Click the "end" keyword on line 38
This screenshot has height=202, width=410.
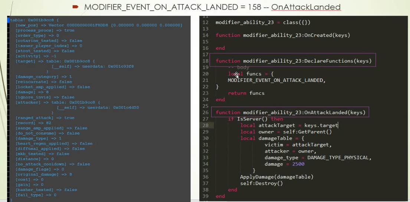pyautogui.click(x=232, y=190)
